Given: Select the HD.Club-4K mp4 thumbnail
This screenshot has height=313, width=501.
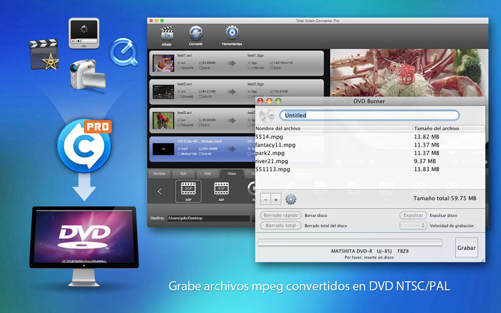Looking at the screenshot, I should pos(163,149).
